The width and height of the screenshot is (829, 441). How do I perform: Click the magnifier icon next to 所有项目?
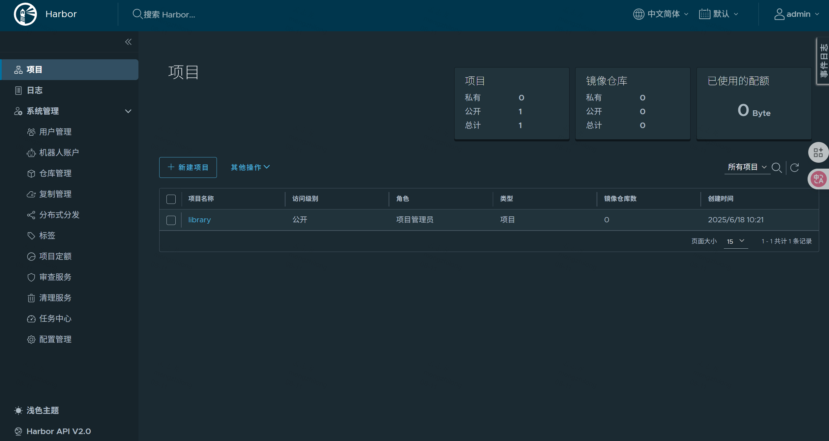coord(777,167)
